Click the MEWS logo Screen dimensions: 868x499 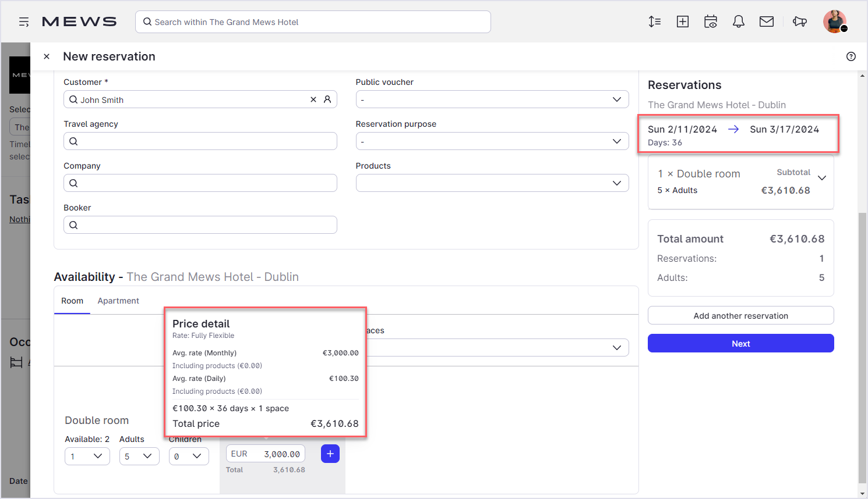(x=79, y=22)
